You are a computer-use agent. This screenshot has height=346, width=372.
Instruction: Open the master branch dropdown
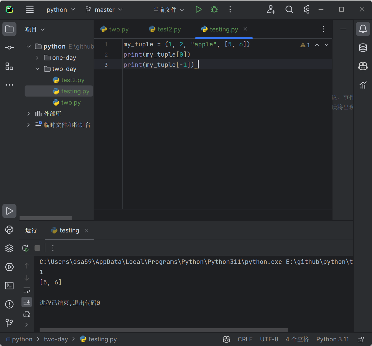pyautogui.click(x=104, y=10)
